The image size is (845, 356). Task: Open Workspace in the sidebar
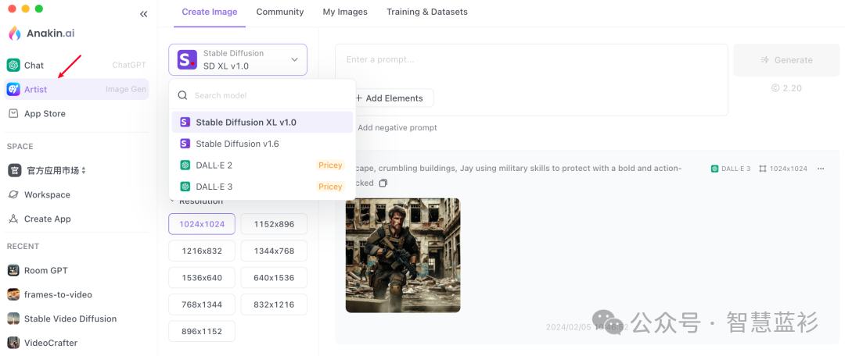pos(47,194)
